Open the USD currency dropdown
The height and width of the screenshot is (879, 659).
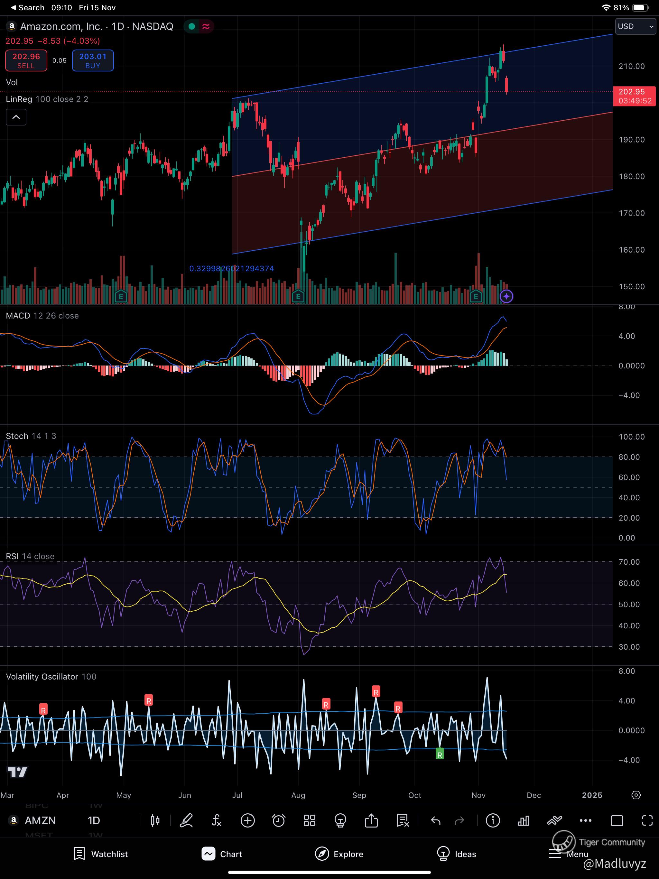point(635,27)
